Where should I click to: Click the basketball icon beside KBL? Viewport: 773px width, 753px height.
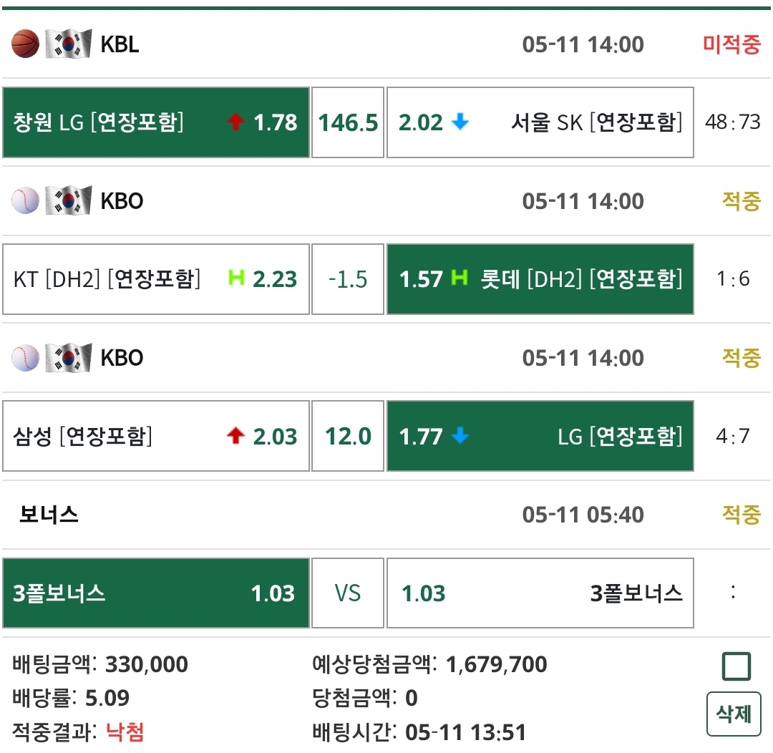[x=25, y=44]
